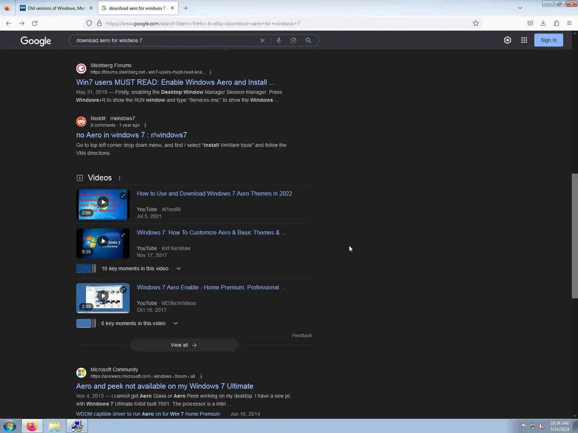Go to the Google homepage logo
Screen dimensions: 578x433
pos(36,41)
